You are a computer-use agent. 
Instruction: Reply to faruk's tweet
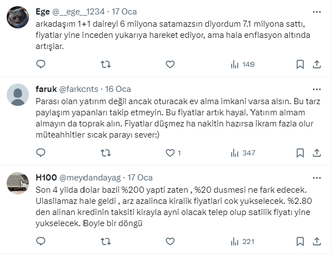coord(41,153)
